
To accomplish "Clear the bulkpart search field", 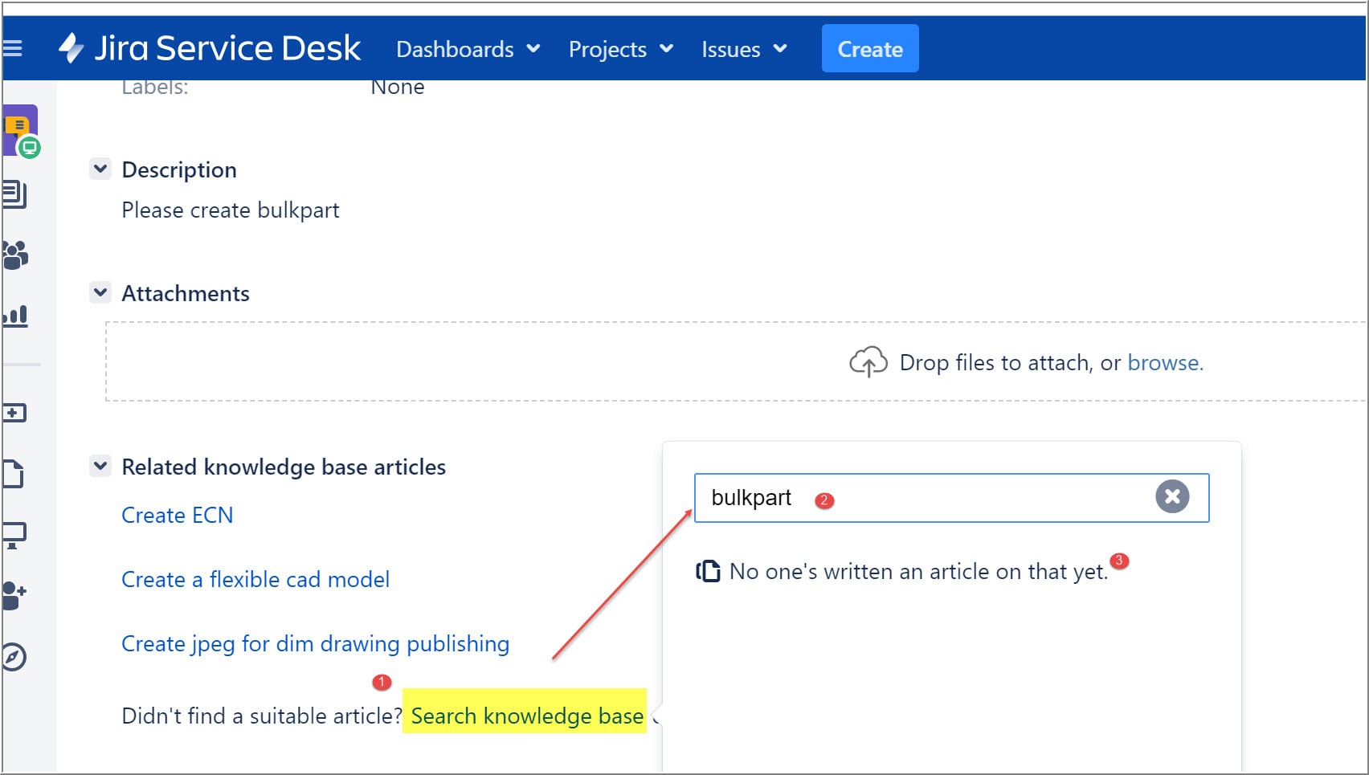I will coord(1172,496).
